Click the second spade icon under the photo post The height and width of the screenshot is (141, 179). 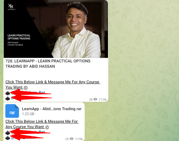(x=8, y=99)
